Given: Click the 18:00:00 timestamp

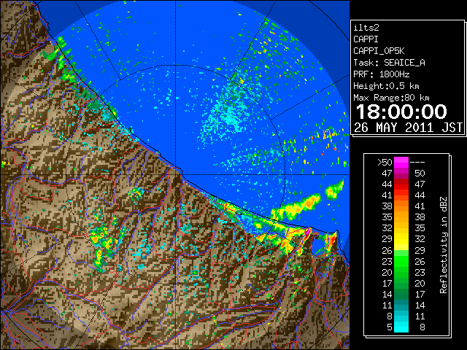Looking at the screenshot, I should (x=401, y=112).
